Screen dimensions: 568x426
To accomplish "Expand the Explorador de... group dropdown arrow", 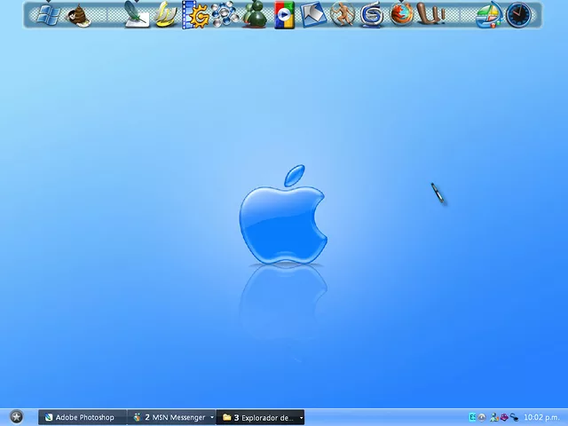I will coord(301,418).
